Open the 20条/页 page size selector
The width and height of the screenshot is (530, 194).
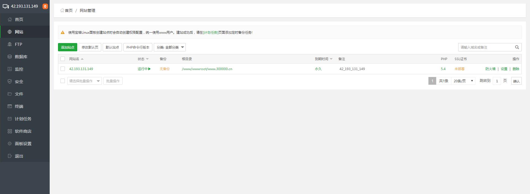click(x=463, y=81)
